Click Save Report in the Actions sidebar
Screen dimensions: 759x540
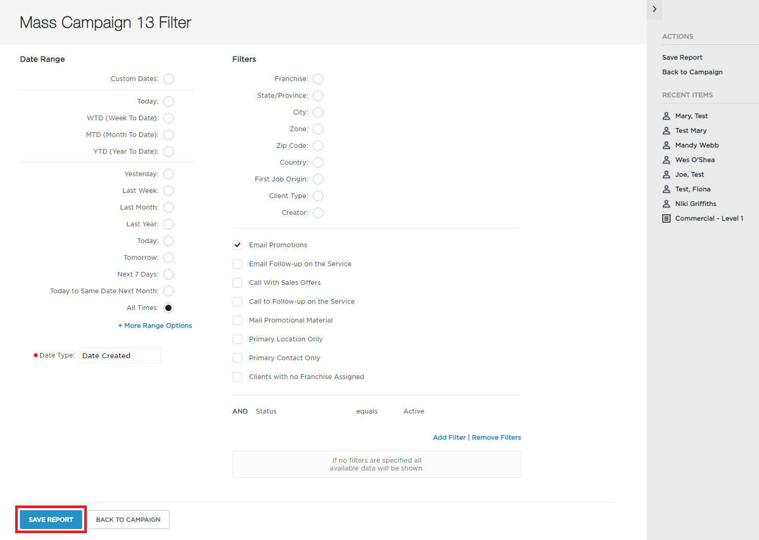[x=682, y=58]
